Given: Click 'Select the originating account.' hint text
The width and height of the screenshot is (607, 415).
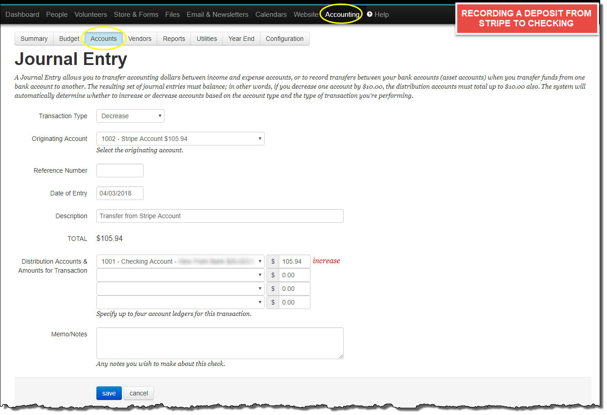Looking at the screenshot, I should (x=140, y=150).
